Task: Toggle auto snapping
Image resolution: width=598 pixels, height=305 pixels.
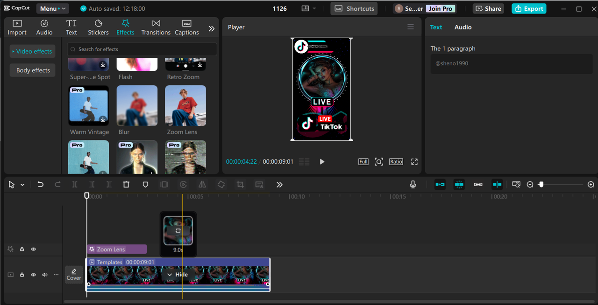Action: 459,185
